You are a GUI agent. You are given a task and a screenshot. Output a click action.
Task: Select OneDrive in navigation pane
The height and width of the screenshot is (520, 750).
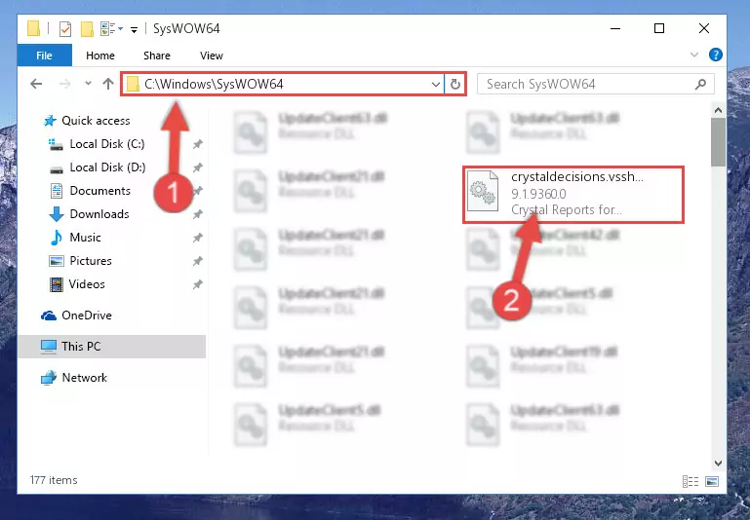87,316
